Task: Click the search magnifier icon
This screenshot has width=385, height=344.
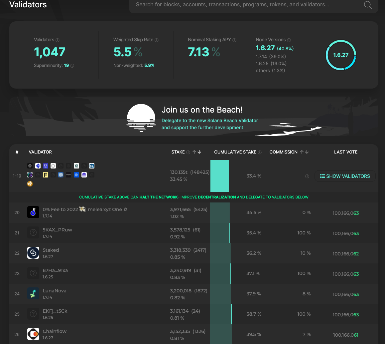Action: click(x=368, y=5)
